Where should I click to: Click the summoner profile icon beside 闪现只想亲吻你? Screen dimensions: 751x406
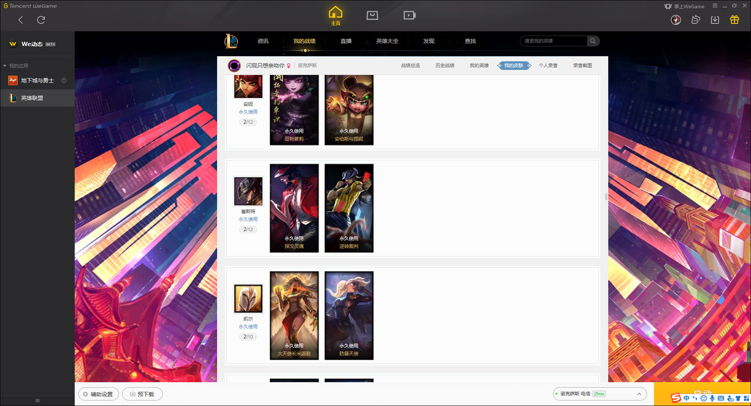(x=235, y=66)
